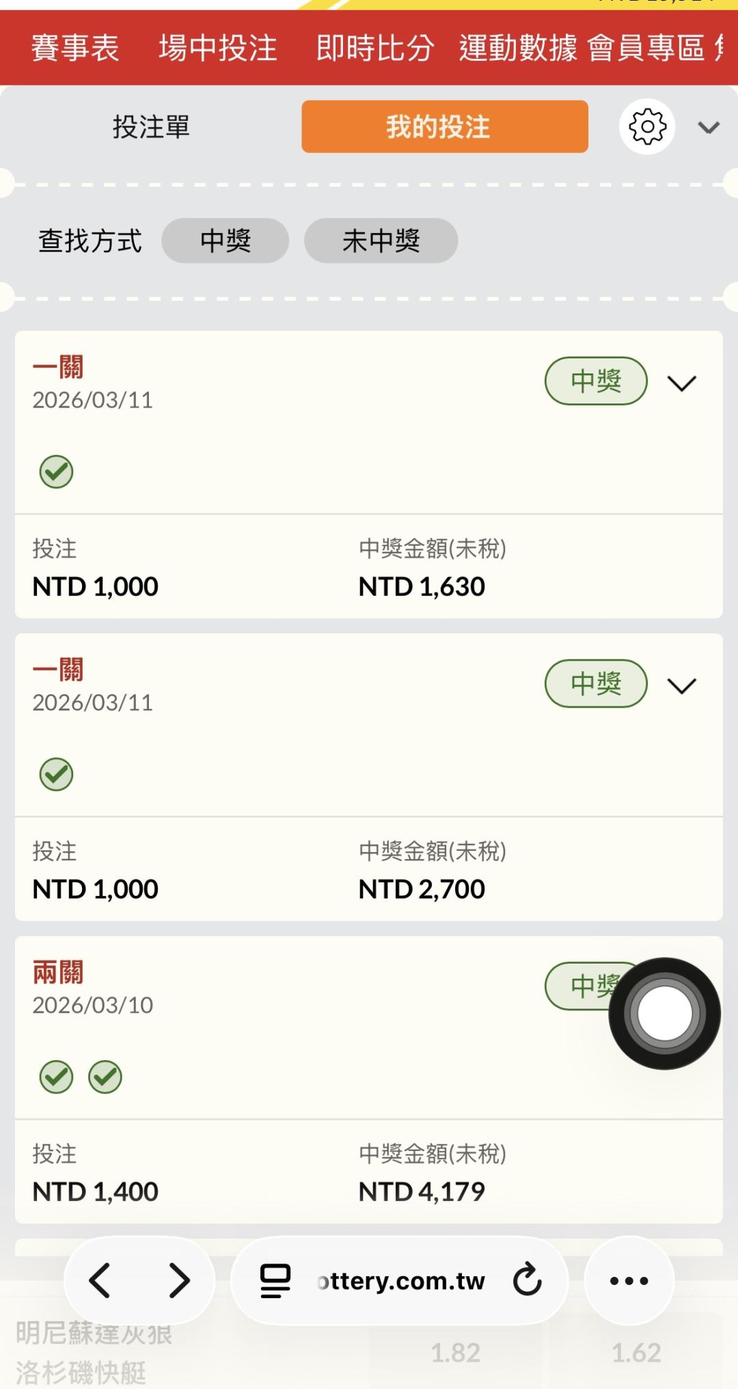Screen dimensions: 738x1389
Task: Tap the browser forward arrow
Action: tap(179, 1280)
